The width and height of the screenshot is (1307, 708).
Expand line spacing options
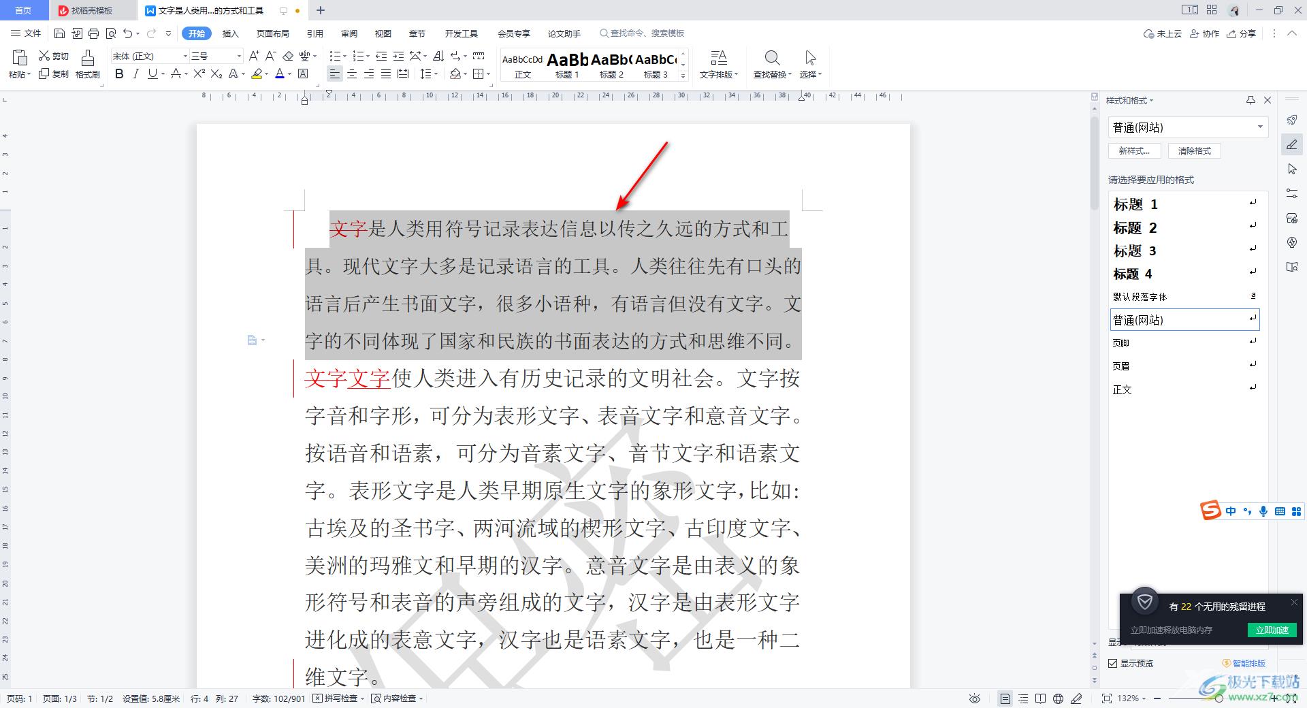[436, 74]
